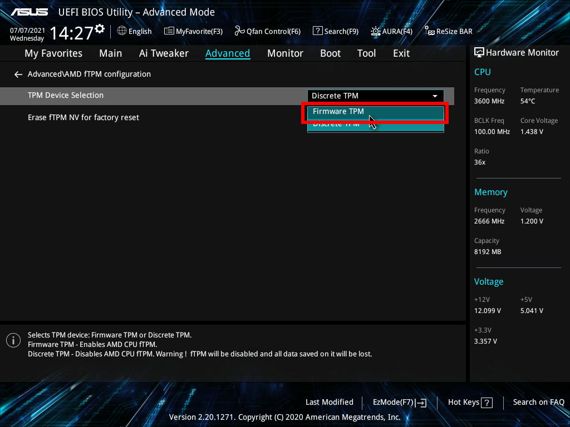
Task: Open the Boot tab
Action: pos(330,53)
